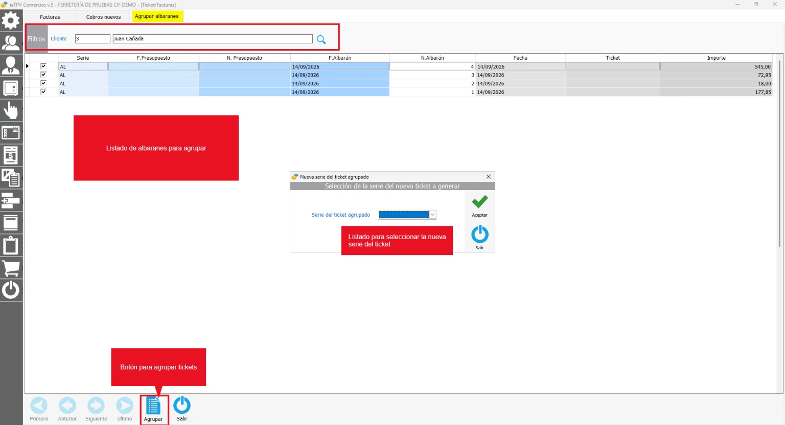
Task: Open the customers (two people) sidebar icon
Action: [11, 43]
